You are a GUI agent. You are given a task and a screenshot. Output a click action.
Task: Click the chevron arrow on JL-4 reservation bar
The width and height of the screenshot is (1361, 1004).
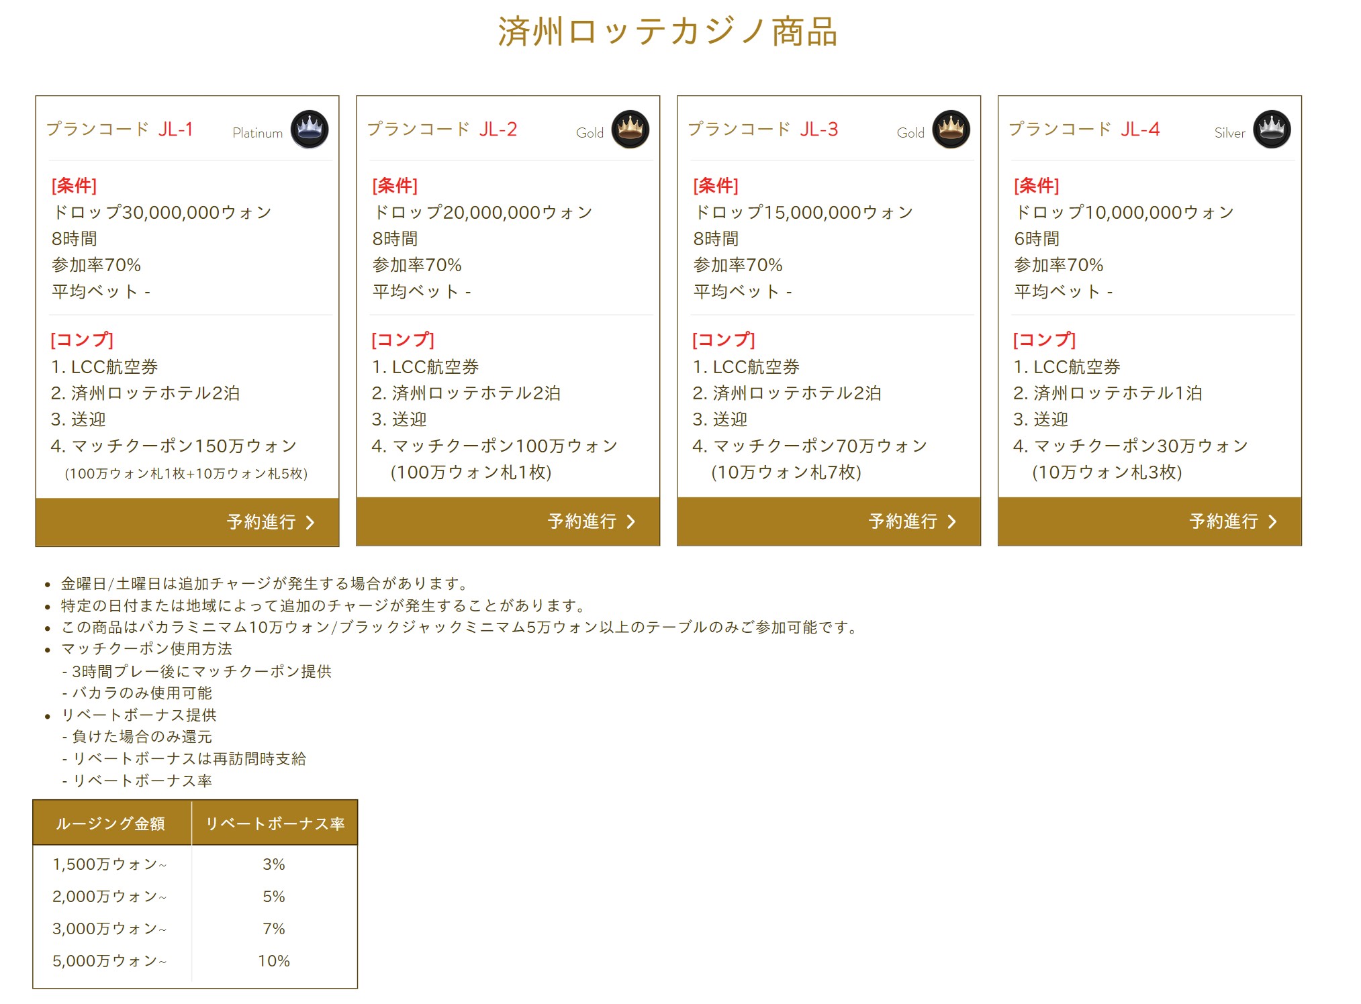click(x=1272, y=521)
